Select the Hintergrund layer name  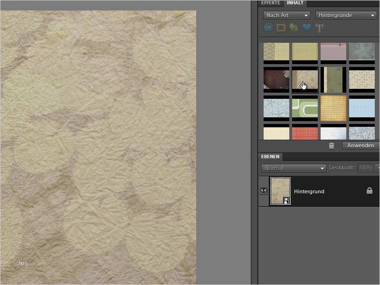click(x=309, y=191)
